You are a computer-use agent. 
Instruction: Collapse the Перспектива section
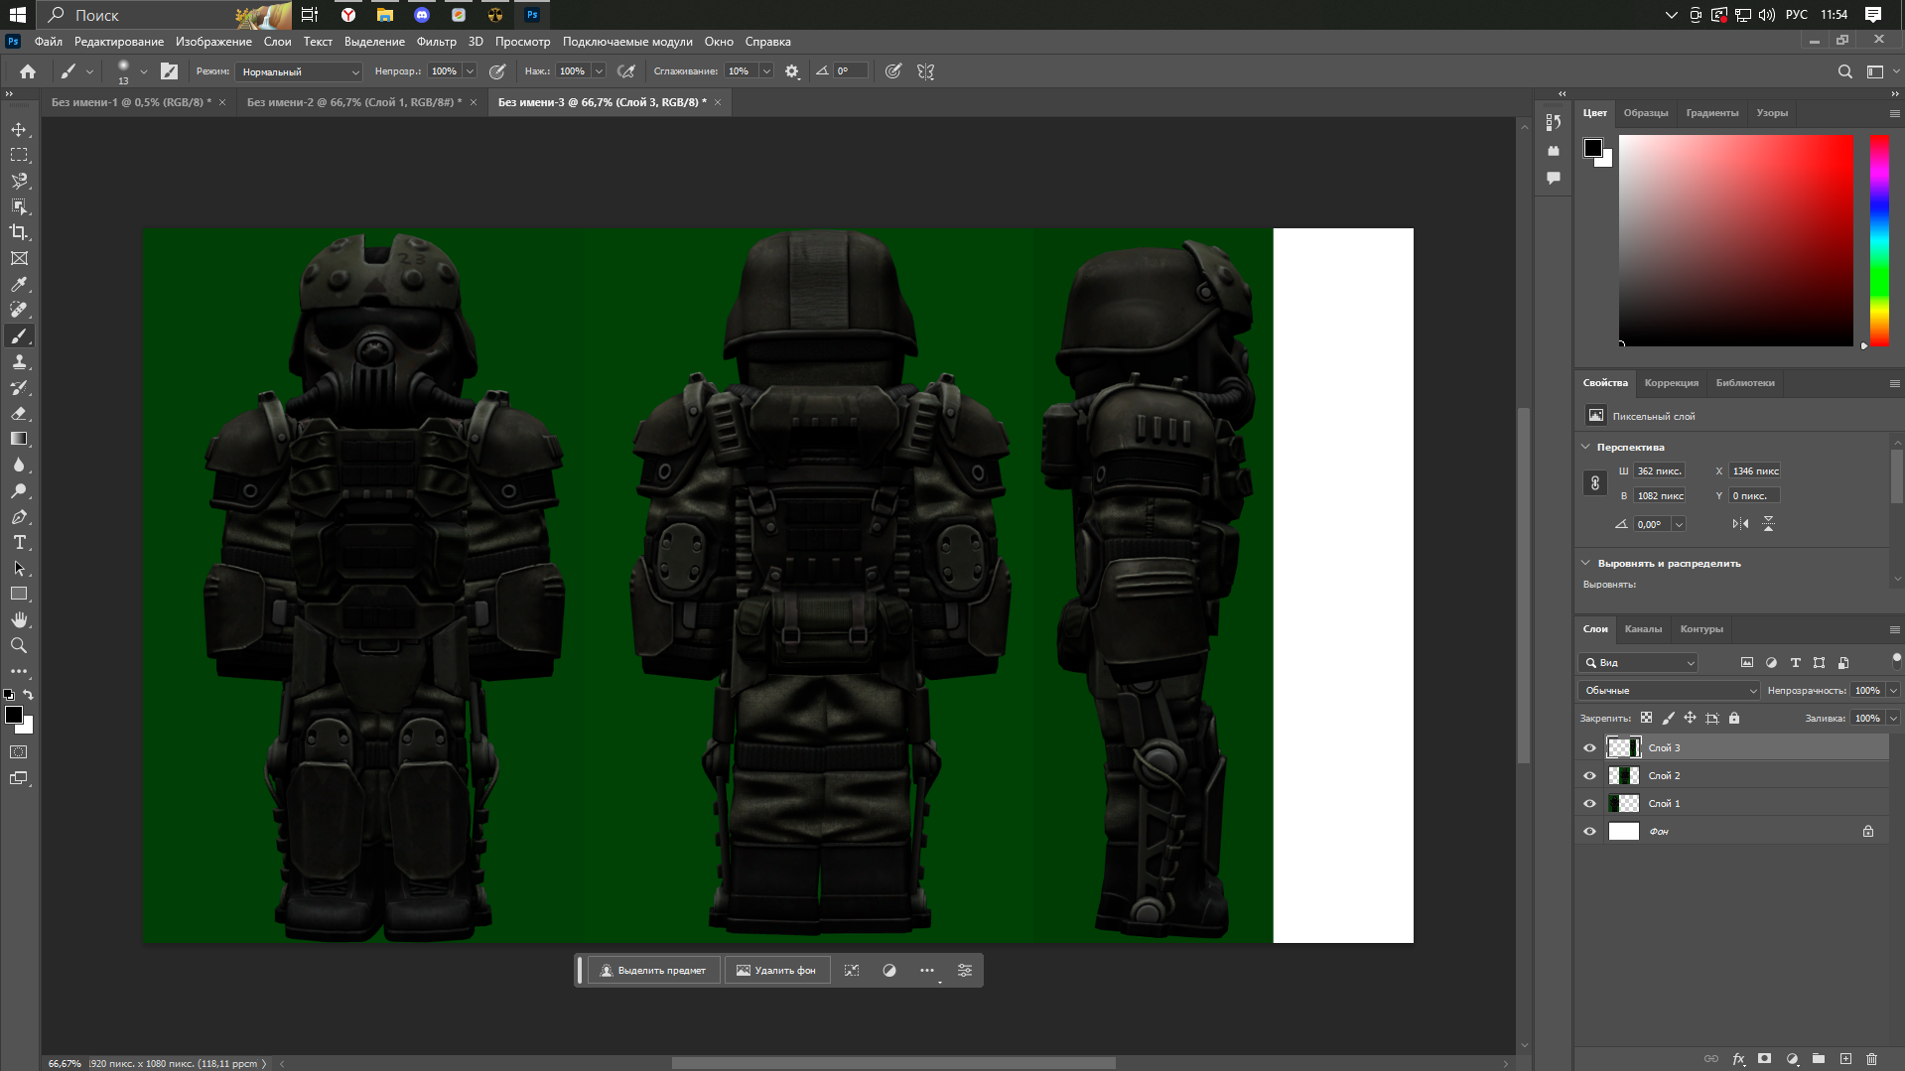pyautogui.click(x=1585, y=447)
